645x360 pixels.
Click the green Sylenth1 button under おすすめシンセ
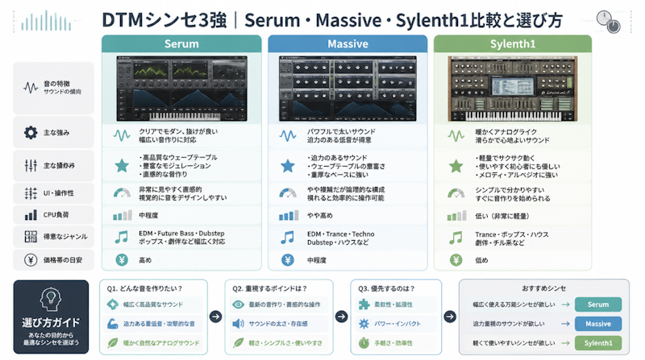pos(598,343)
